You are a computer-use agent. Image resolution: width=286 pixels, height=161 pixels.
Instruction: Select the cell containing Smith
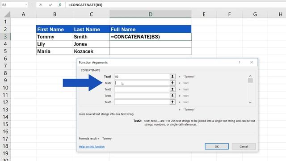[x=91, y=37]
